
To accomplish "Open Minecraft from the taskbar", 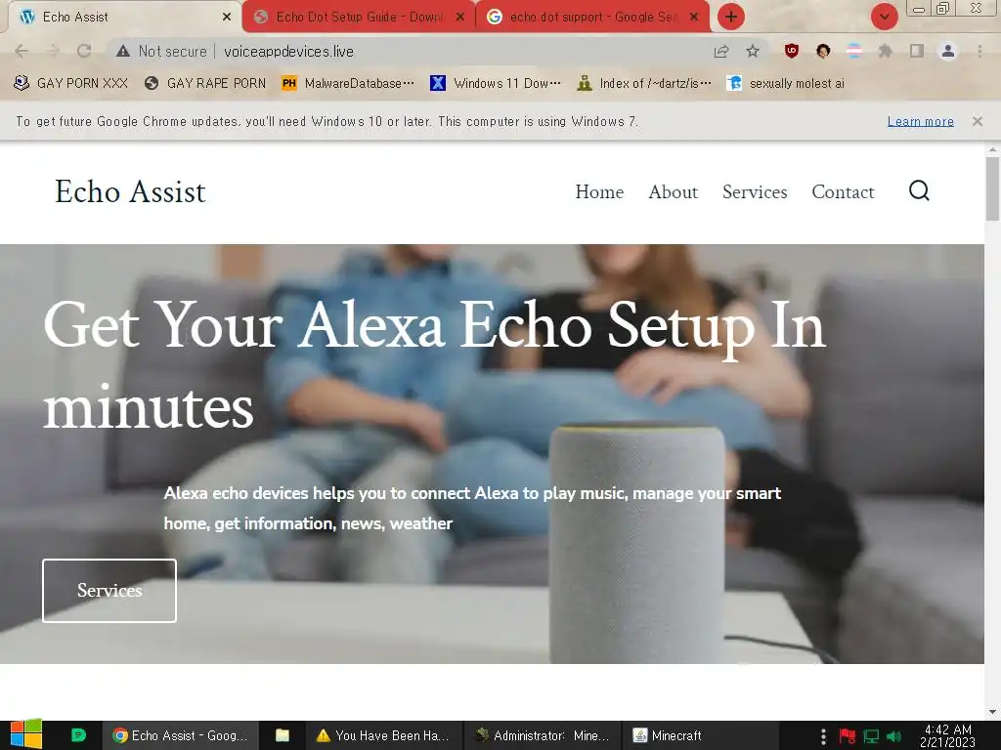I will pyautogui.click(x=667, y=736).
